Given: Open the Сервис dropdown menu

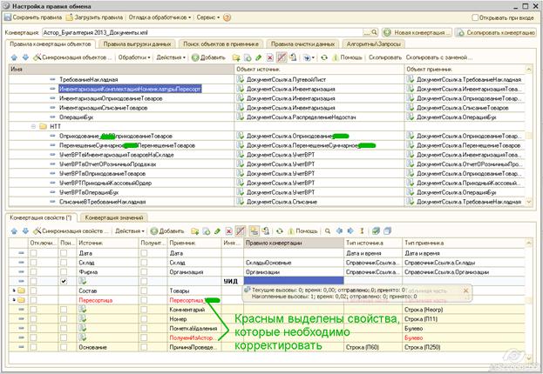Looking at the screenshot, I should pos(207,17).
